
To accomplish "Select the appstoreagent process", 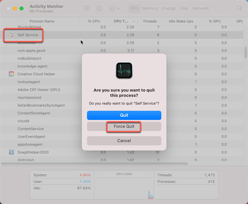I will pyautogui.click(x=30, y=145).
